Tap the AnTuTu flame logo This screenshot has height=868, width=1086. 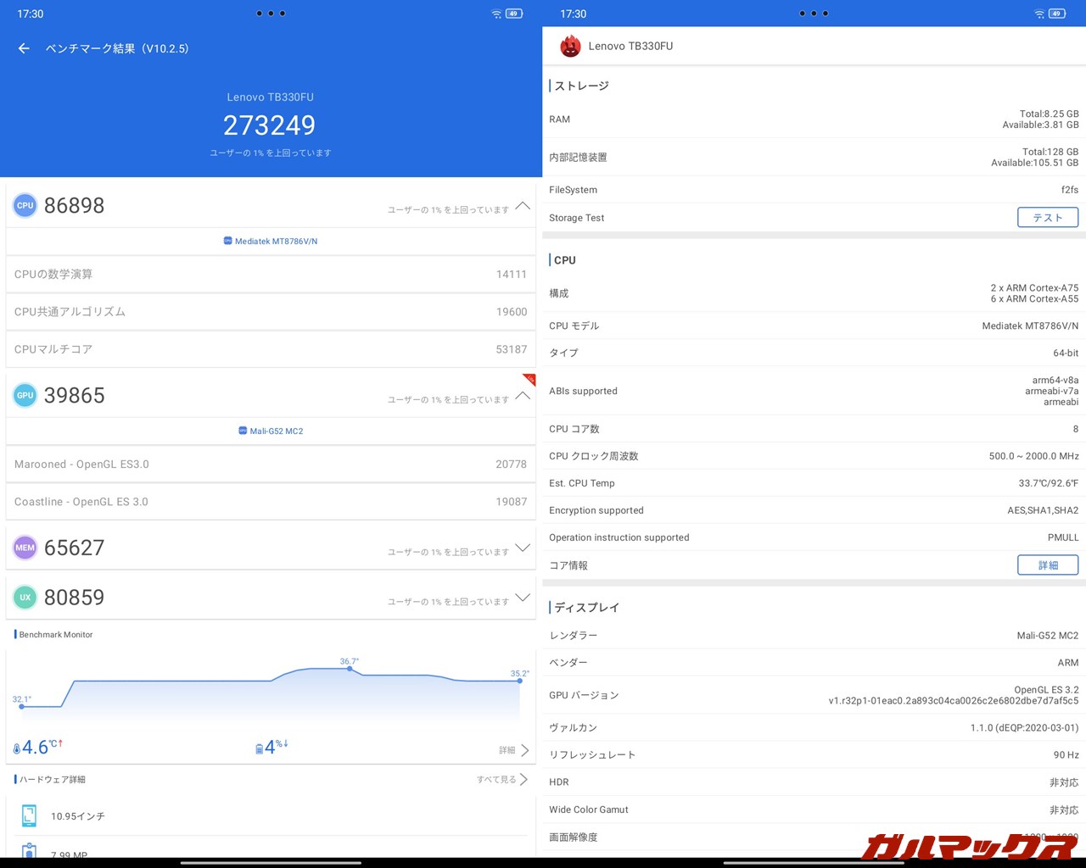pyautogui.click(x=570, y=46)
